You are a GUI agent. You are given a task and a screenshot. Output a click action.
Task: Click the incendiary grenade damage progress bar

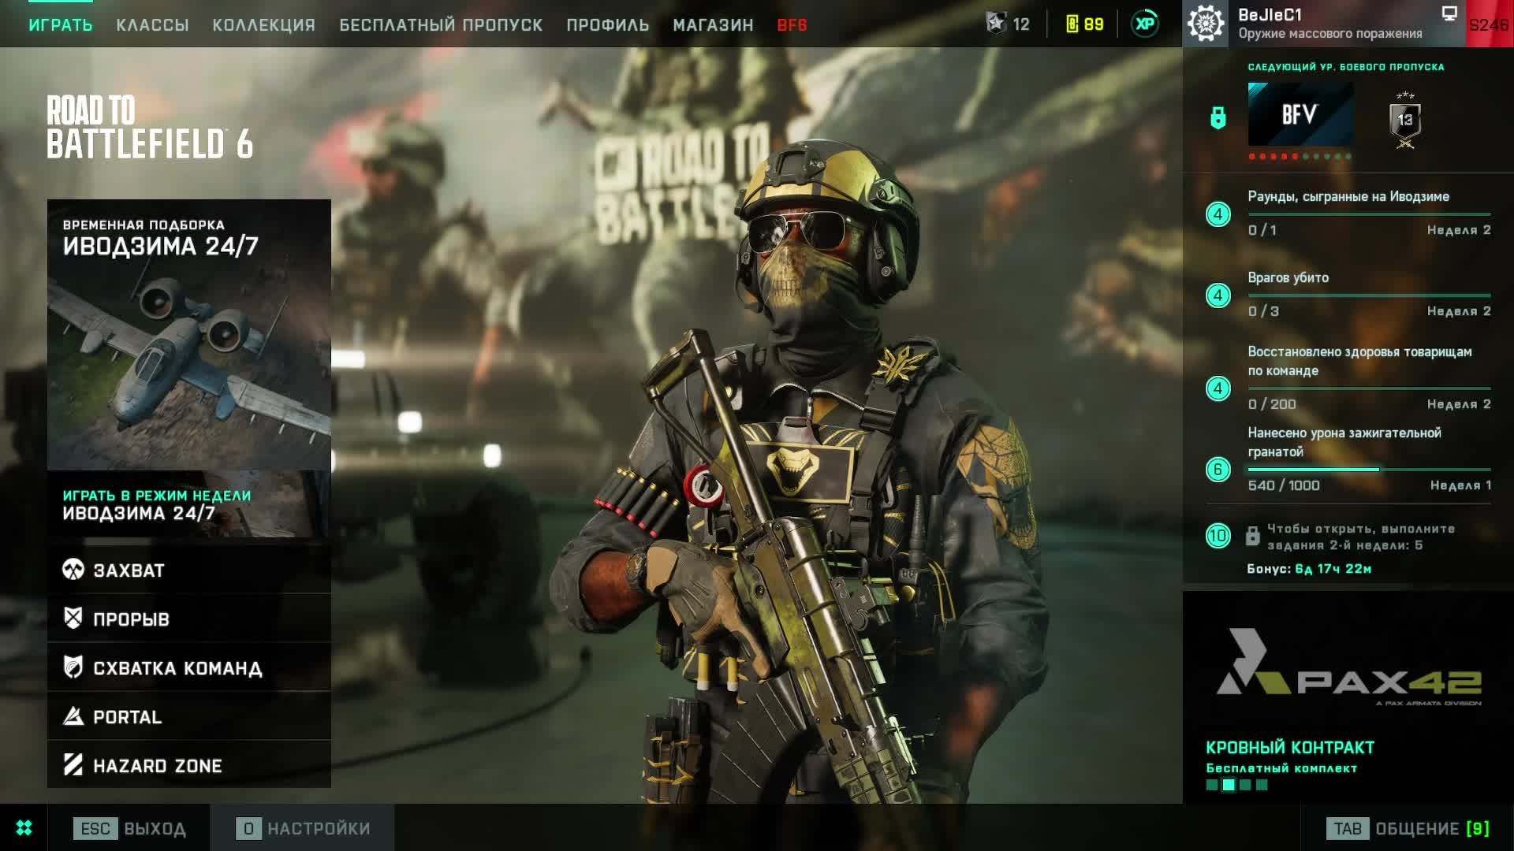[1368, 470]
